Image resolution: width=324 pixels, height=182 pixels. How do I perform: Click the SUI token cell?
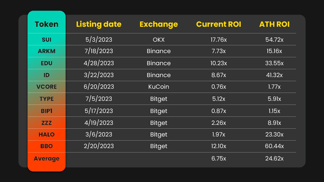click(x=47, y=39)
